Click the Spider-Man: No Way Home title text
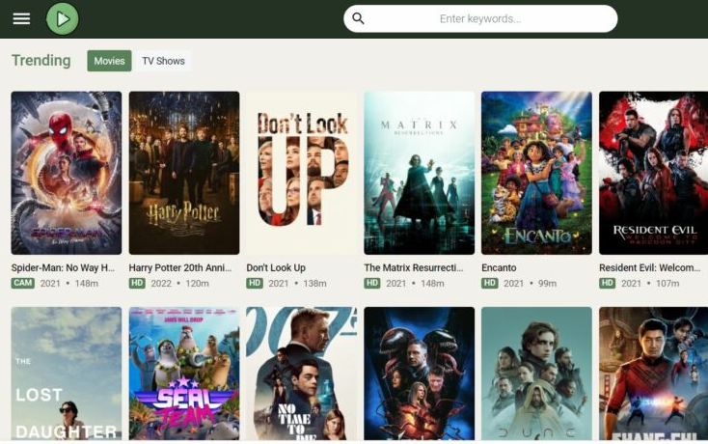 click(63, 267)
